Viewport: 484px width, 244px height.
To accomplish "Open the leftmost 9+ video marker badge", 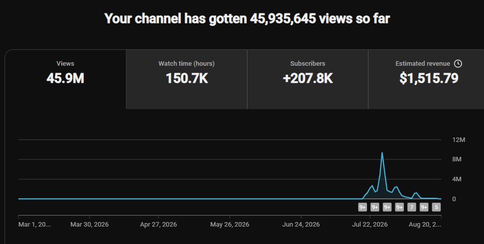I will [x=363, y=207].
